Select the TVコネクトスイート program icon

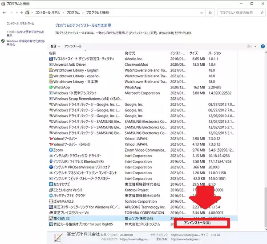coord(50,59)
